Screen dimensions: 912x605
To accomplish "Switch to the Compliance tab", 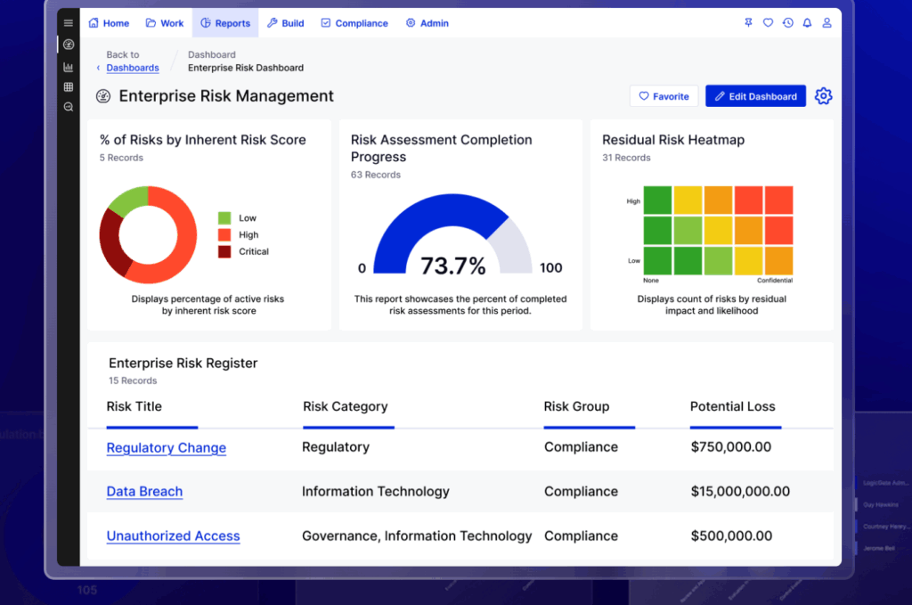I will click(x=354, y=23).
